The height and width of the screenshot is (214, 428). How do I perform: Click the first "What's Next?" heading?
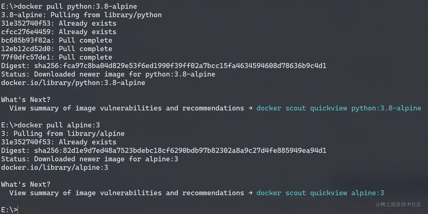25,99
